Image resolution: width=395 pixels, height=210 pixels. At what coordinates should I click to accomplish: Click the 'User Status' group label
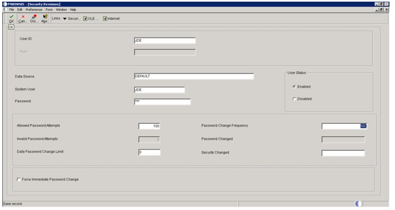click(297, 73)
